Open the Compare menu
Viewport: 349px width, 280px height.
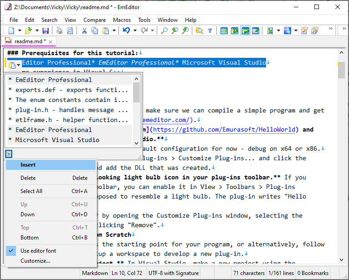pos(95,20)
